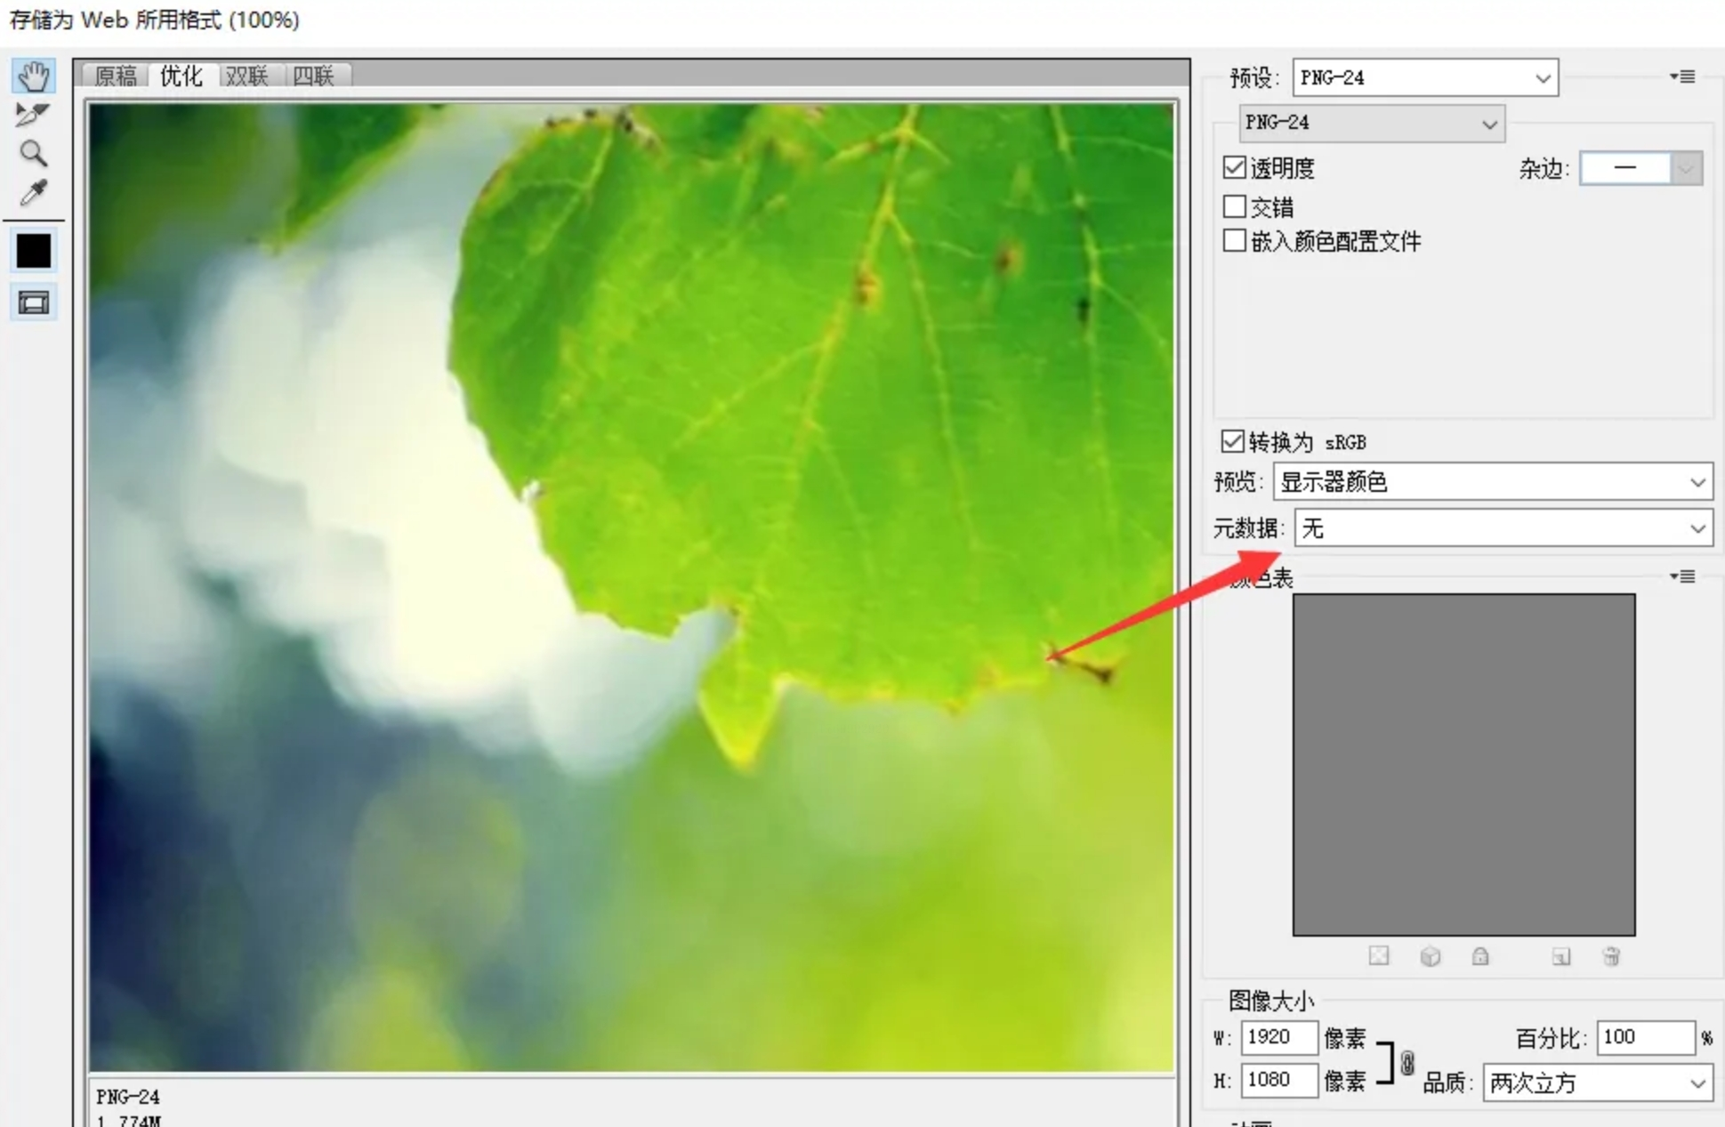Expand the 元数据 metadata dropdown
The width and height of the screenshot is (1725, 1127).
pos(1503,528)
